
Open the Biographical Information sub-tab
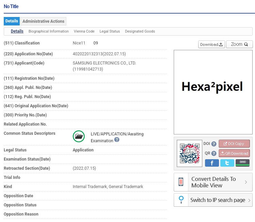49,31
